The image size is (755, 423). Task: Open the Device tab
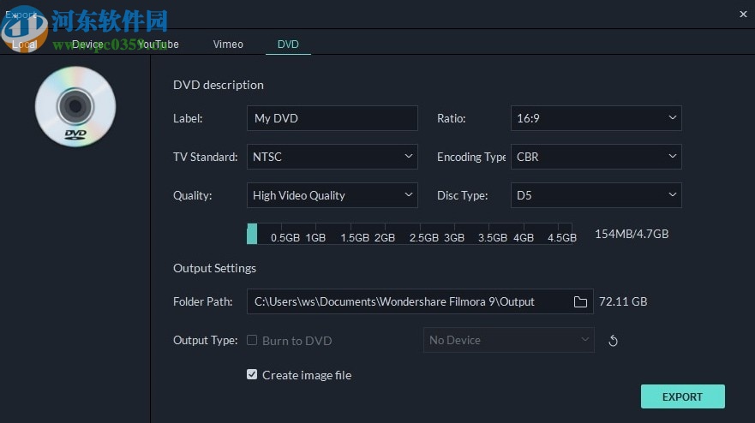pos(87,44)
